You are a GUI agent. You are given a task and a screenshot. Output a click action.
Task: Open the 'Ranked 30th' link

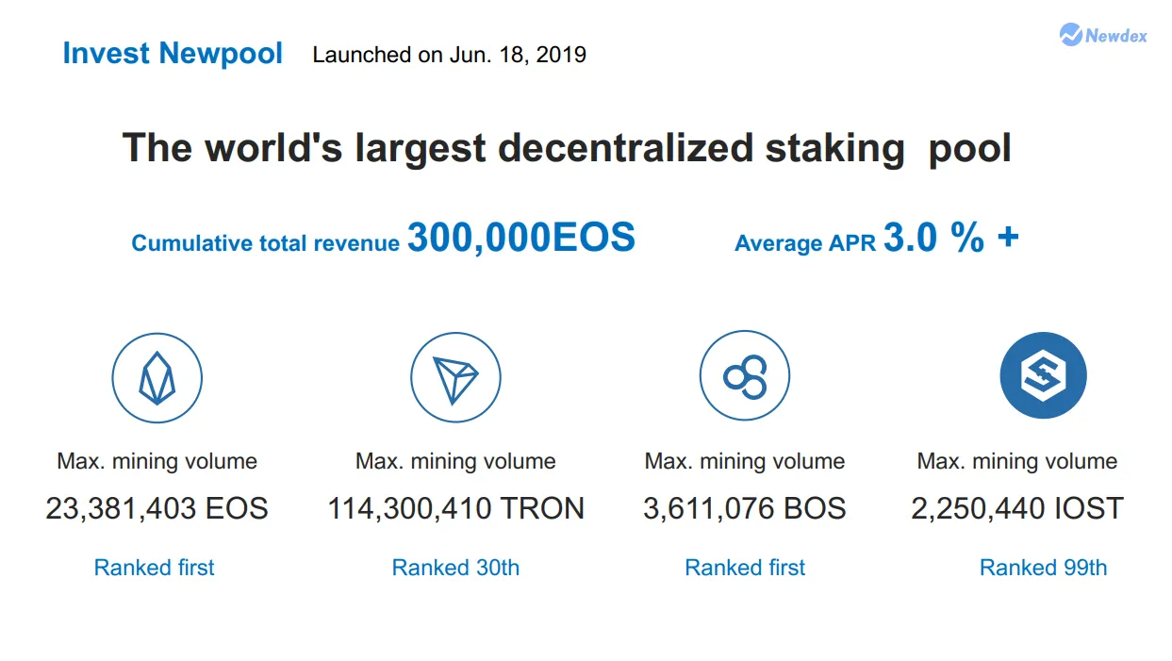click(x=455, y=568)
